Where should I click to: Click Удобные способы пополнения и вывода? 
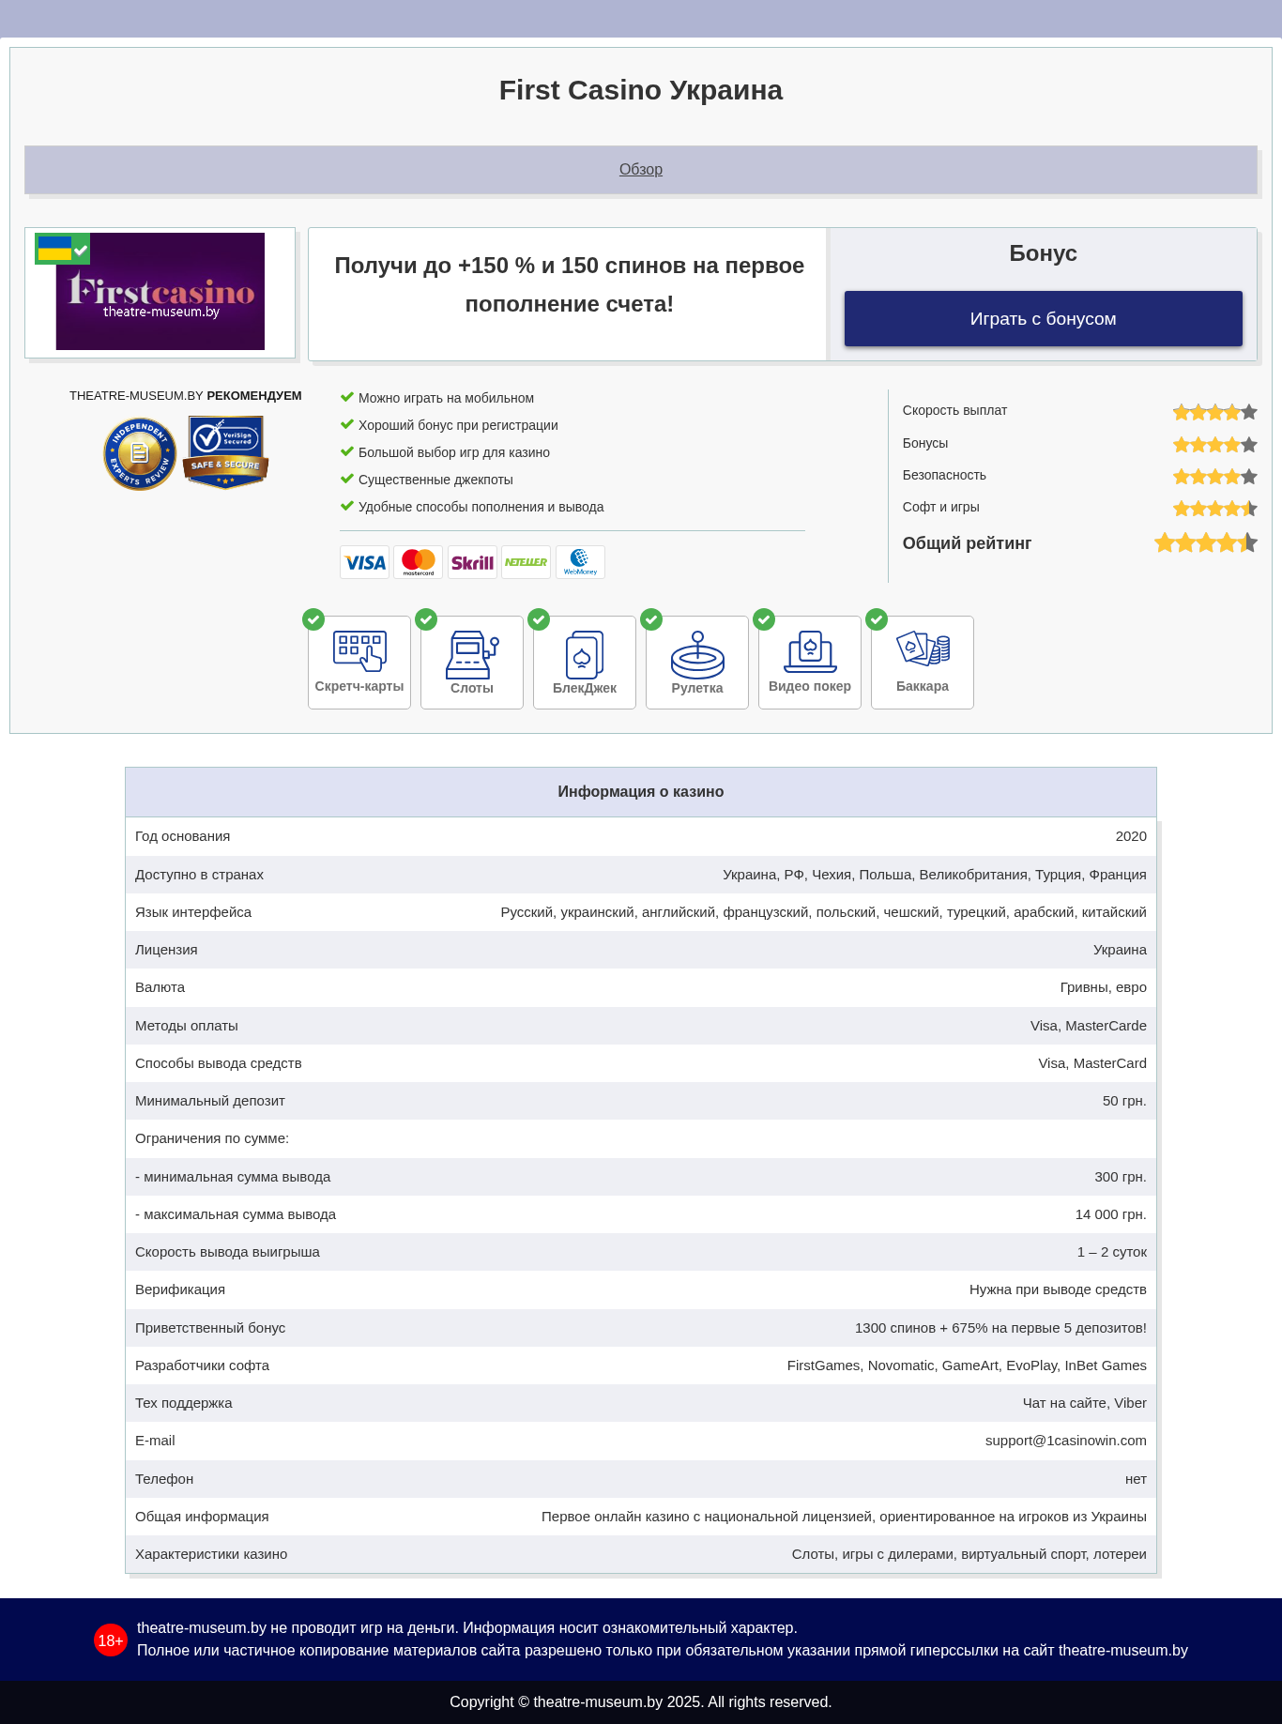(x=481, y=507)
